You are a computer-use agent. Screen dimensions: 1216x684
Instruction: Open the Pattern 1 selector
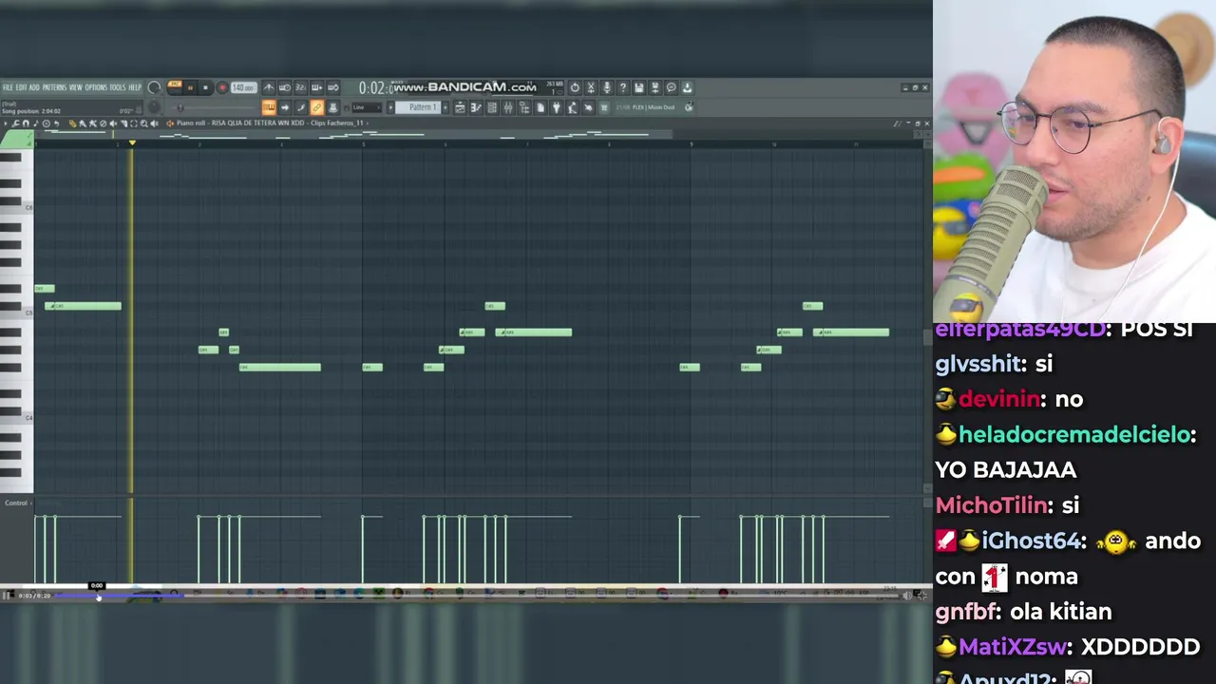pyautogui.click(x=419, y=107)
